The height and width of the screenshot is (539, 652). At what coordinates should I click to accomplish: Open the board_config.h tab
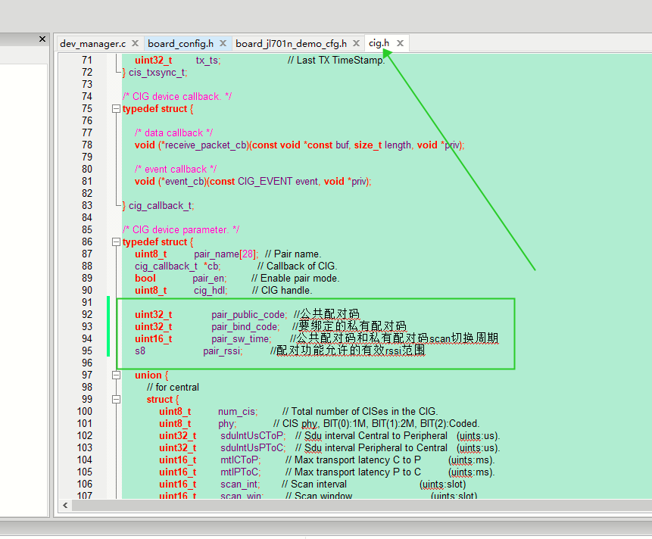(x=180, y=44)
